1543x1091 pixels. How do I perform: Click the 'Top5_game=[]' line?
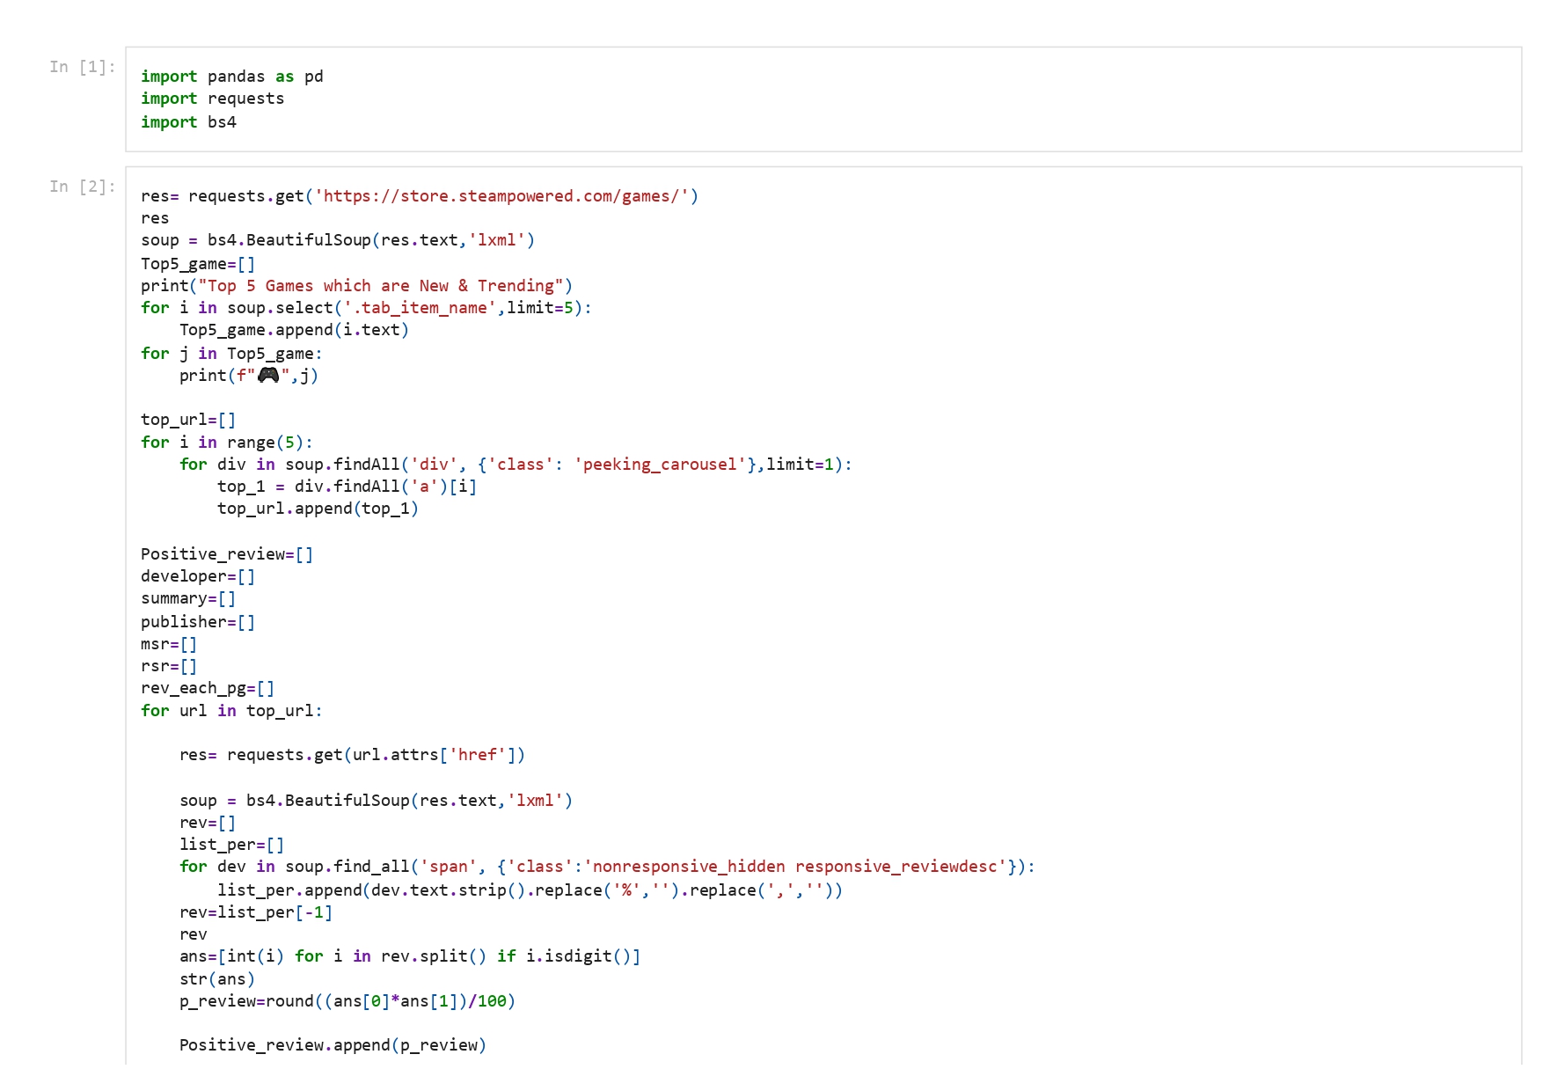199,263
